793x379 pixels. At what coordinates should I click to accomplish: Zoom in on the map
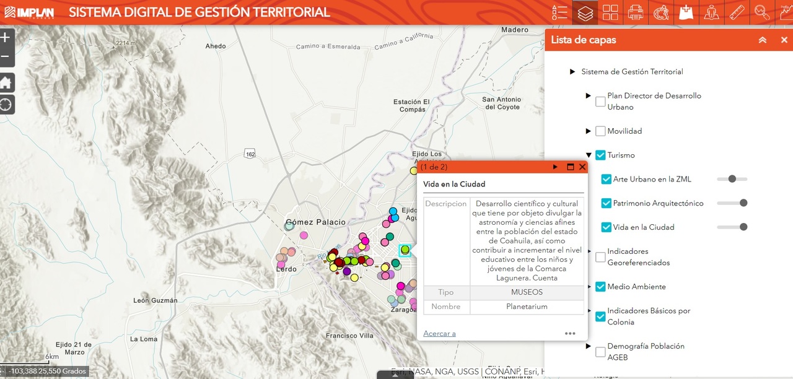coord(6,37)
